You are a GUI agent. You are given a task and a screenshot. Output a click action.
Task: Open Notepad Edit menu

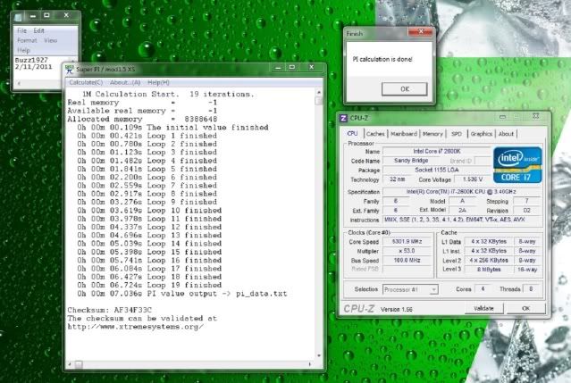(x=38, y=31)
